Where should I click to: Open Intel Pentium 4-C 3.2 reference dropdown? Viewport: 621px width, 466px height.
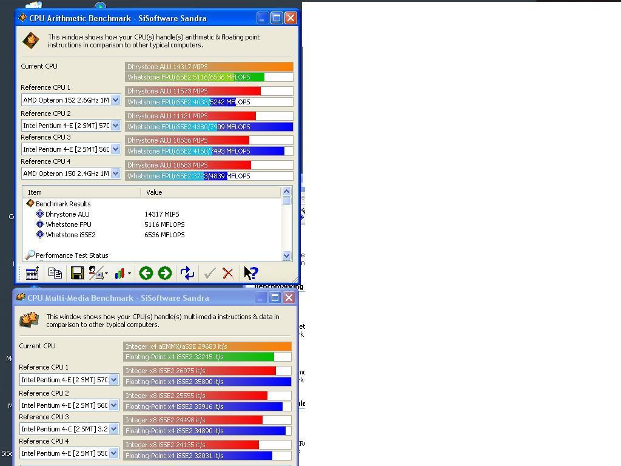click(x=113, y=429)
